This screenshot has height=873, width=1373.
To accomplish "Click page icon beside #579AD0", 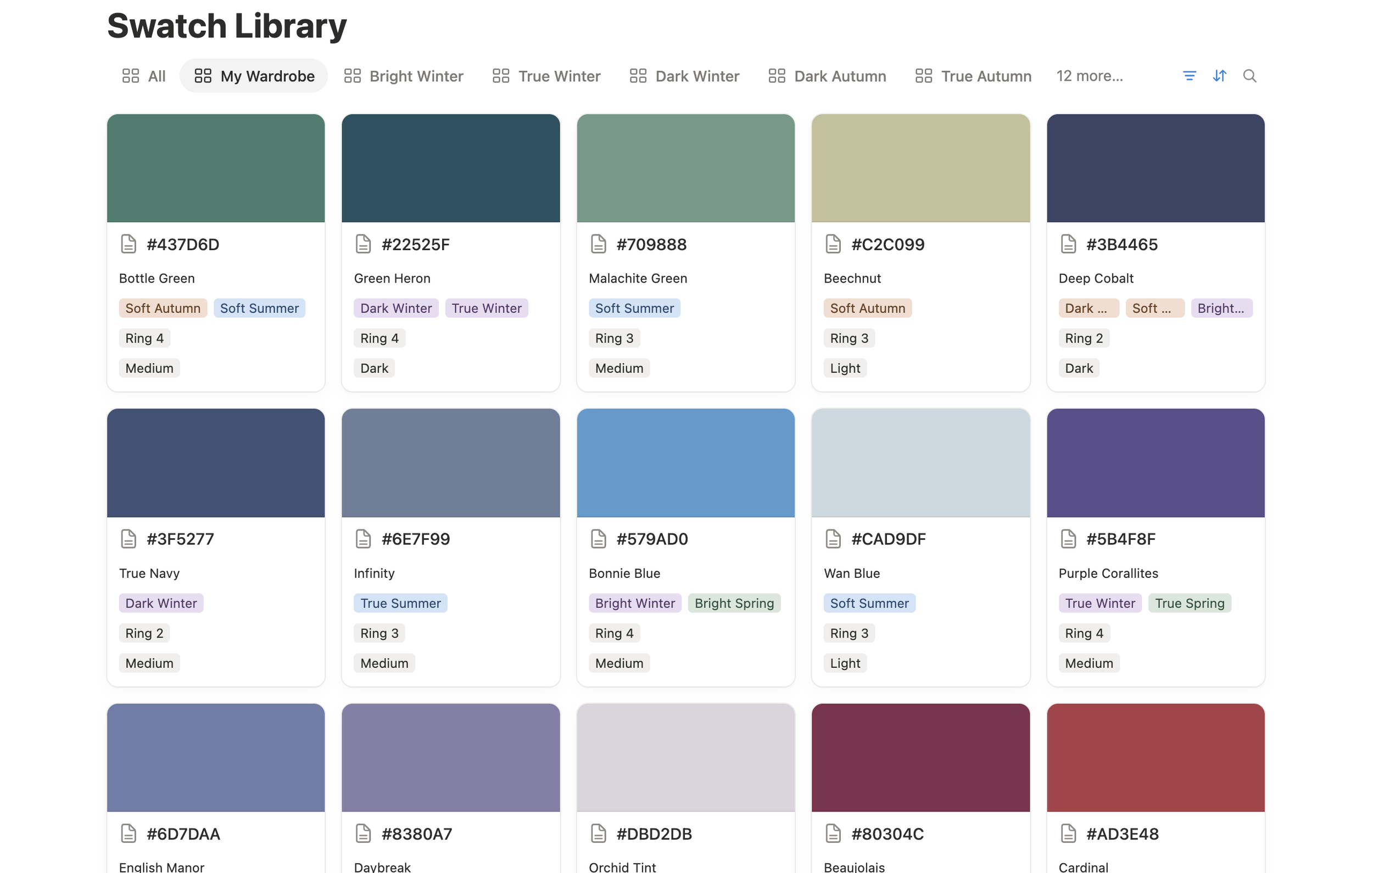I will (x=598, y=538).
